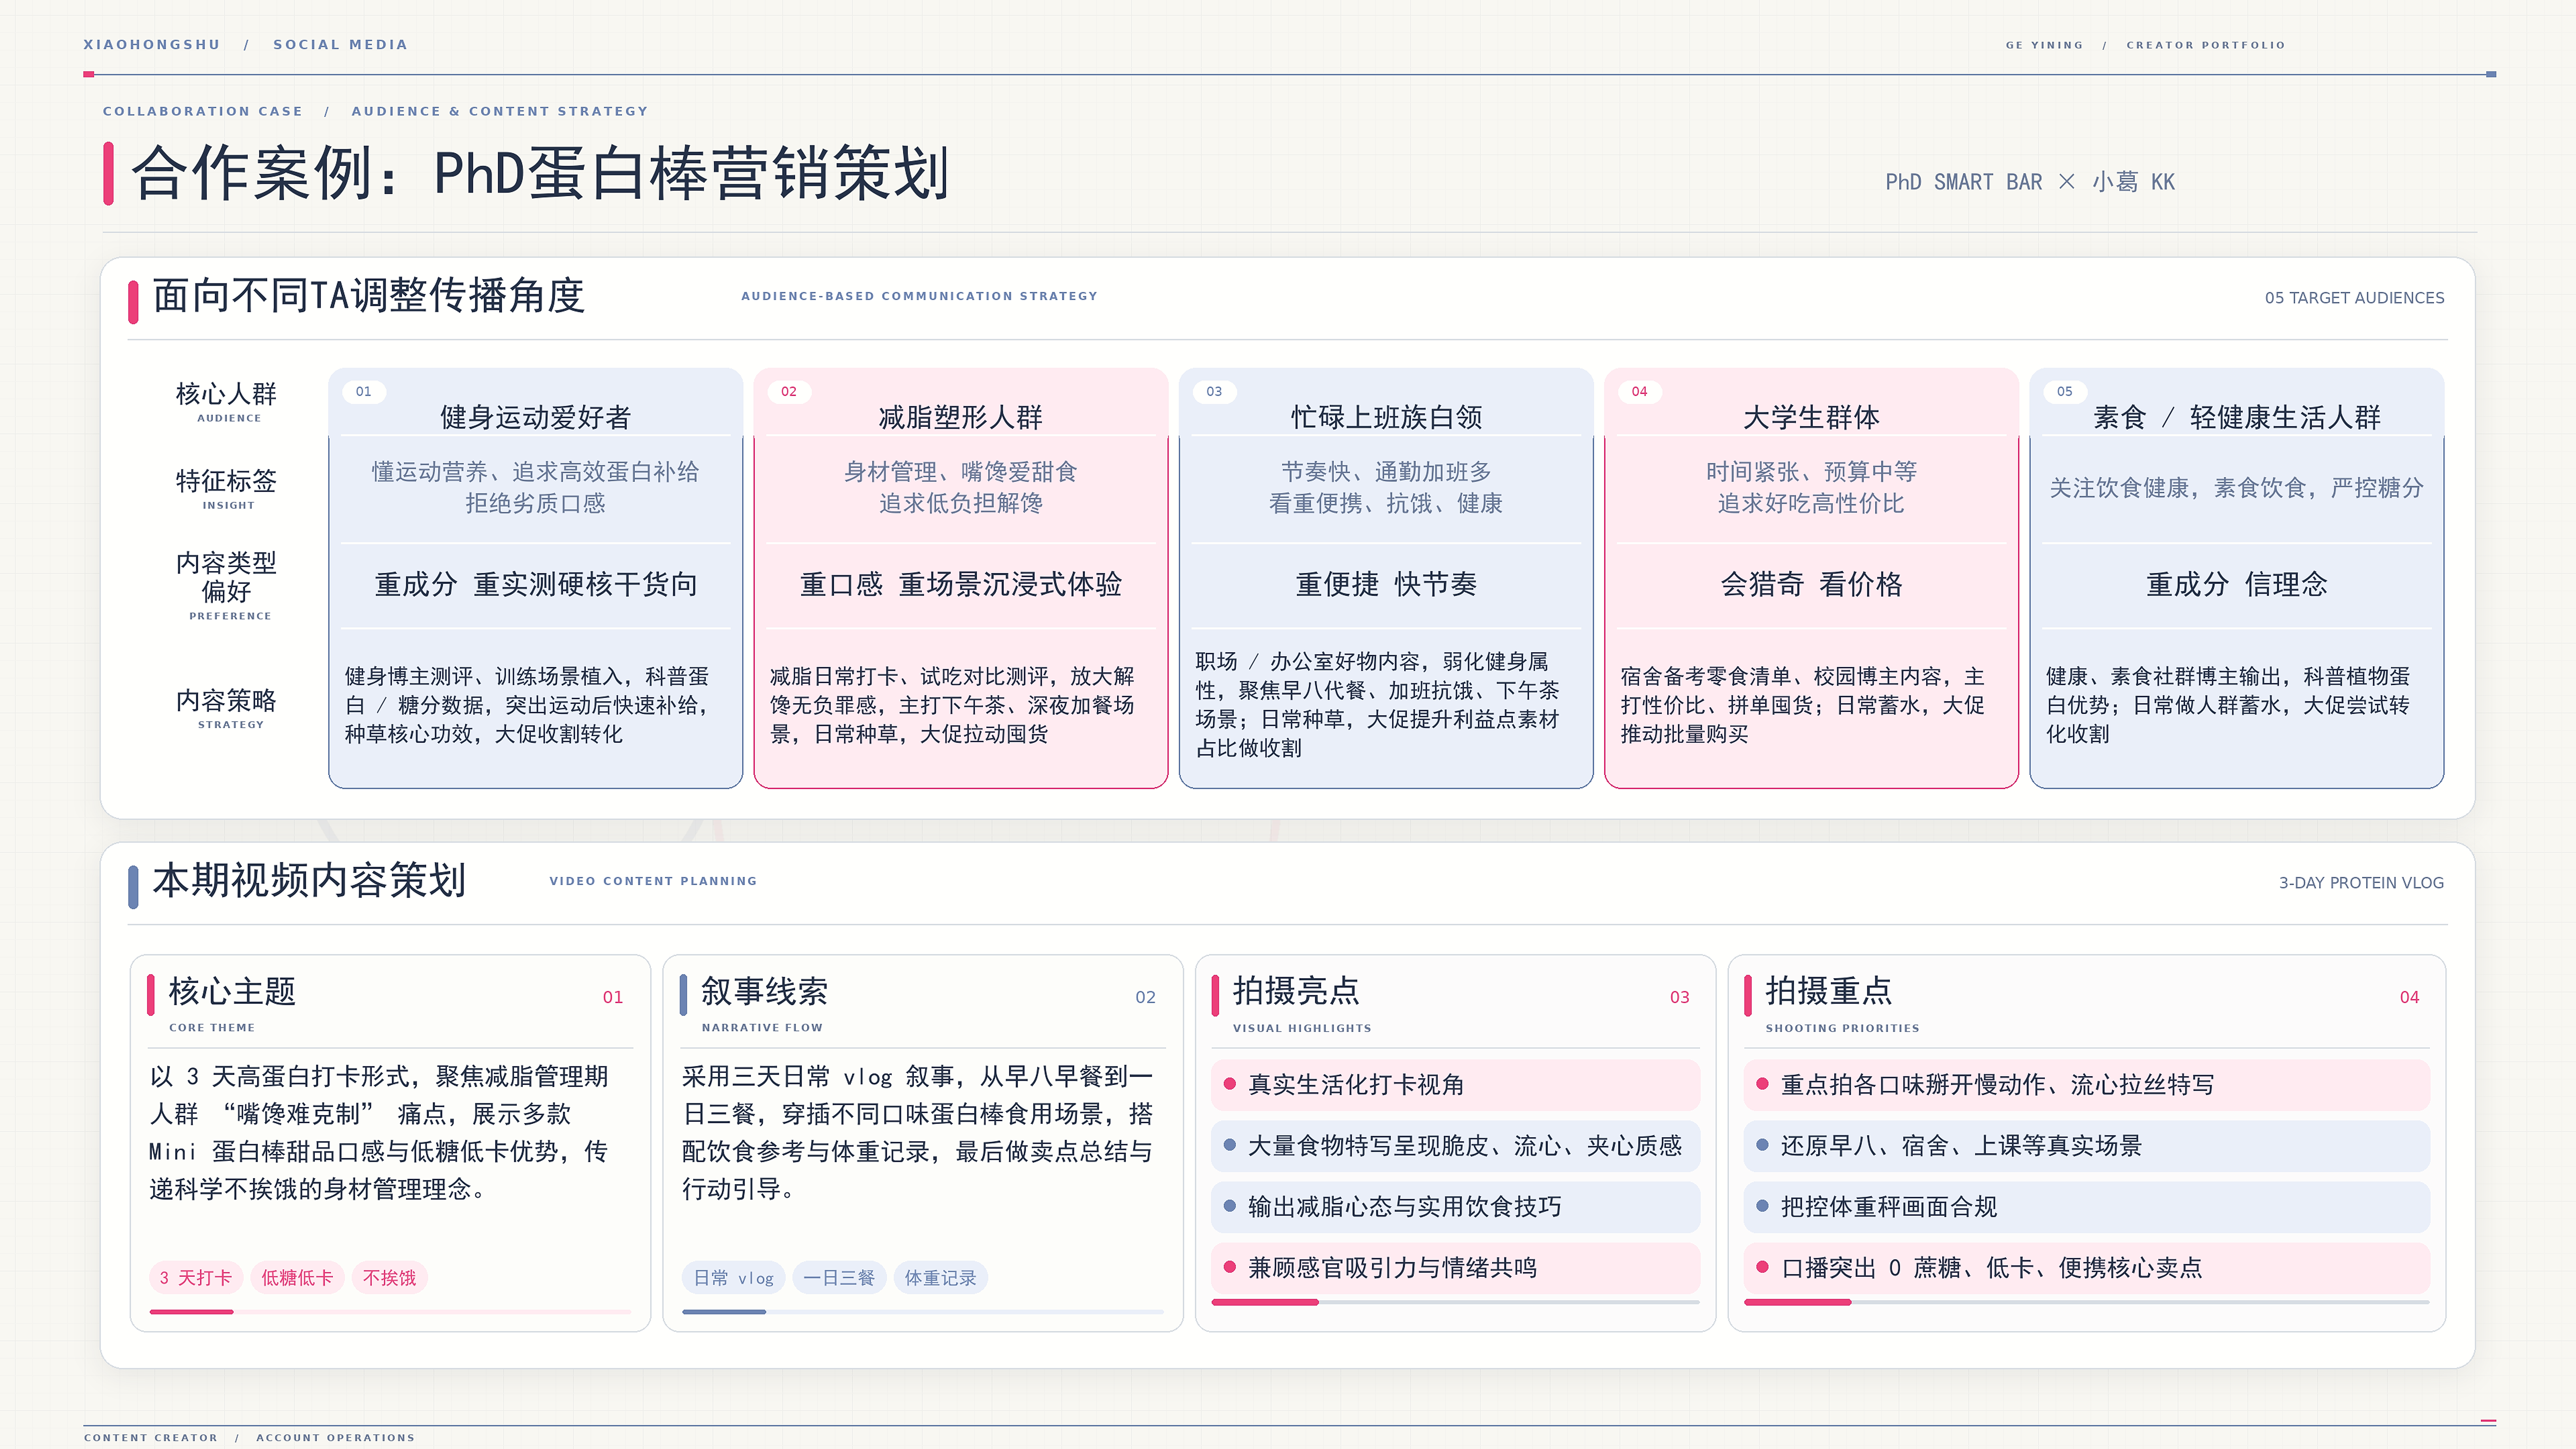2576x1449 pixels.
Task: Click the PhD SMART BAR × 小葛 KK label
Action: [2030, 182]
